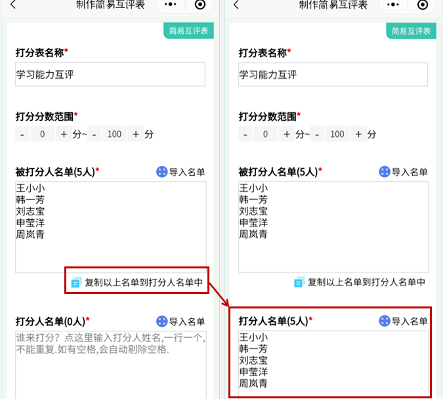Click left panel's 简易互评表 tag
Viewport: 445px width, 399px height.
pyautogui.click(x=188, y=31)
